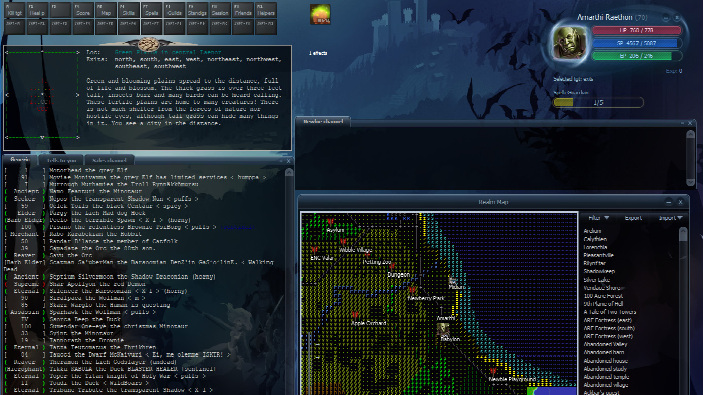Select the Asylum marker on the realm map
This screenshot has width=704, height=395.
[331, 222]
